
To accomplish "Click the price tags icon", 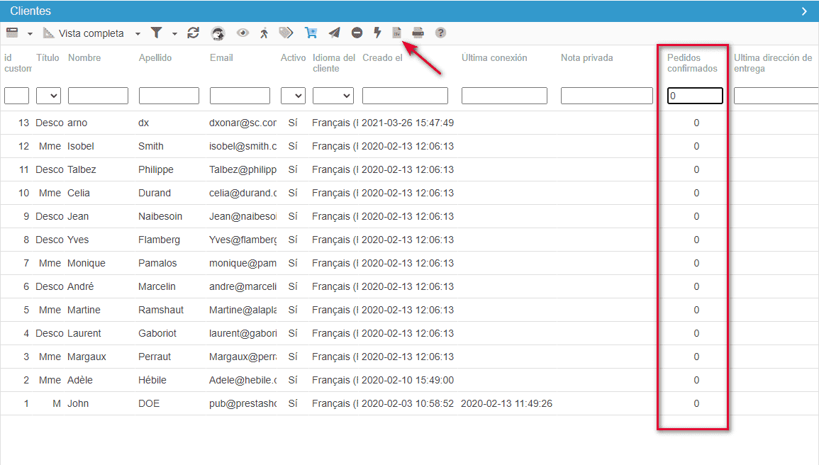I will tap(286, 33).
